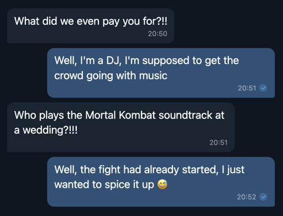Click the read checkmark beside 20:51
This screenshot has width=283, height=216.
[x=263, y=88]
